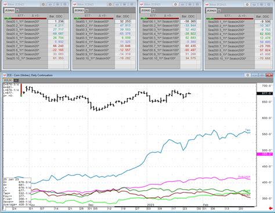This screenshot has width=275, height=213.
Task: Select ZCEH23 tab in Sea50 monitor window
Action: (79, 10)
